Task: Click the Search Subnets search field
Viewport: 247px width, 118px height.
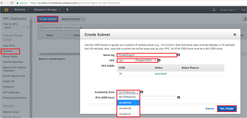Action: tap(61, 27)
